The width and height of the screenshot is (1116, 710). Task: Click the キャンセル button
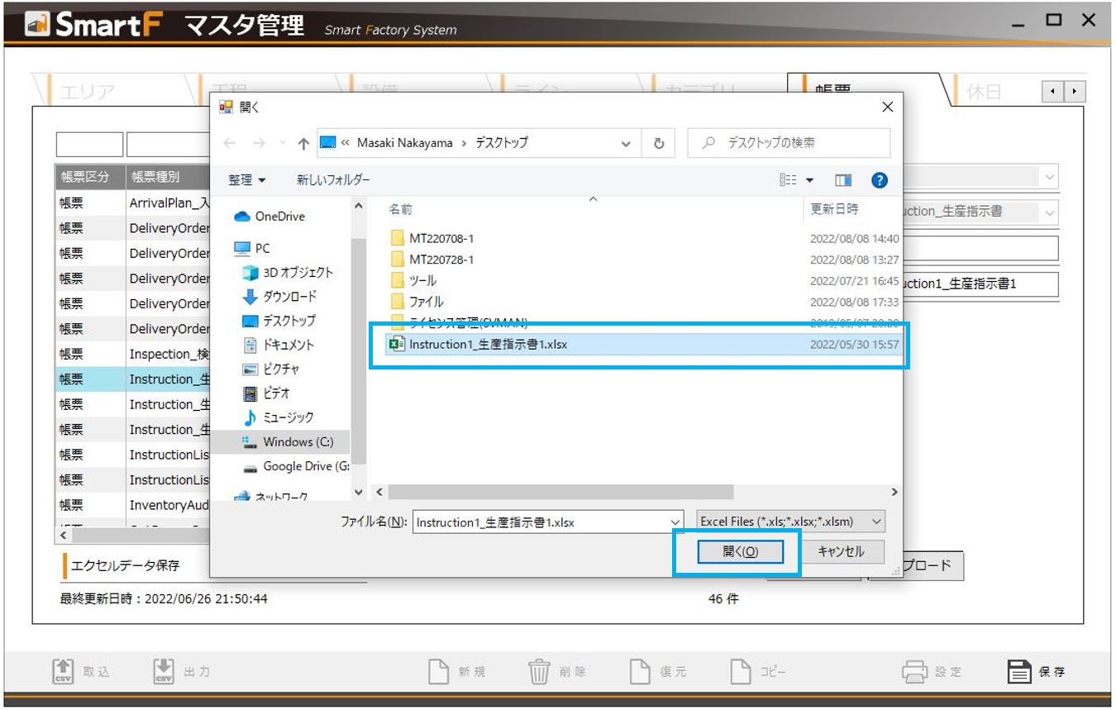coord(841,552)
